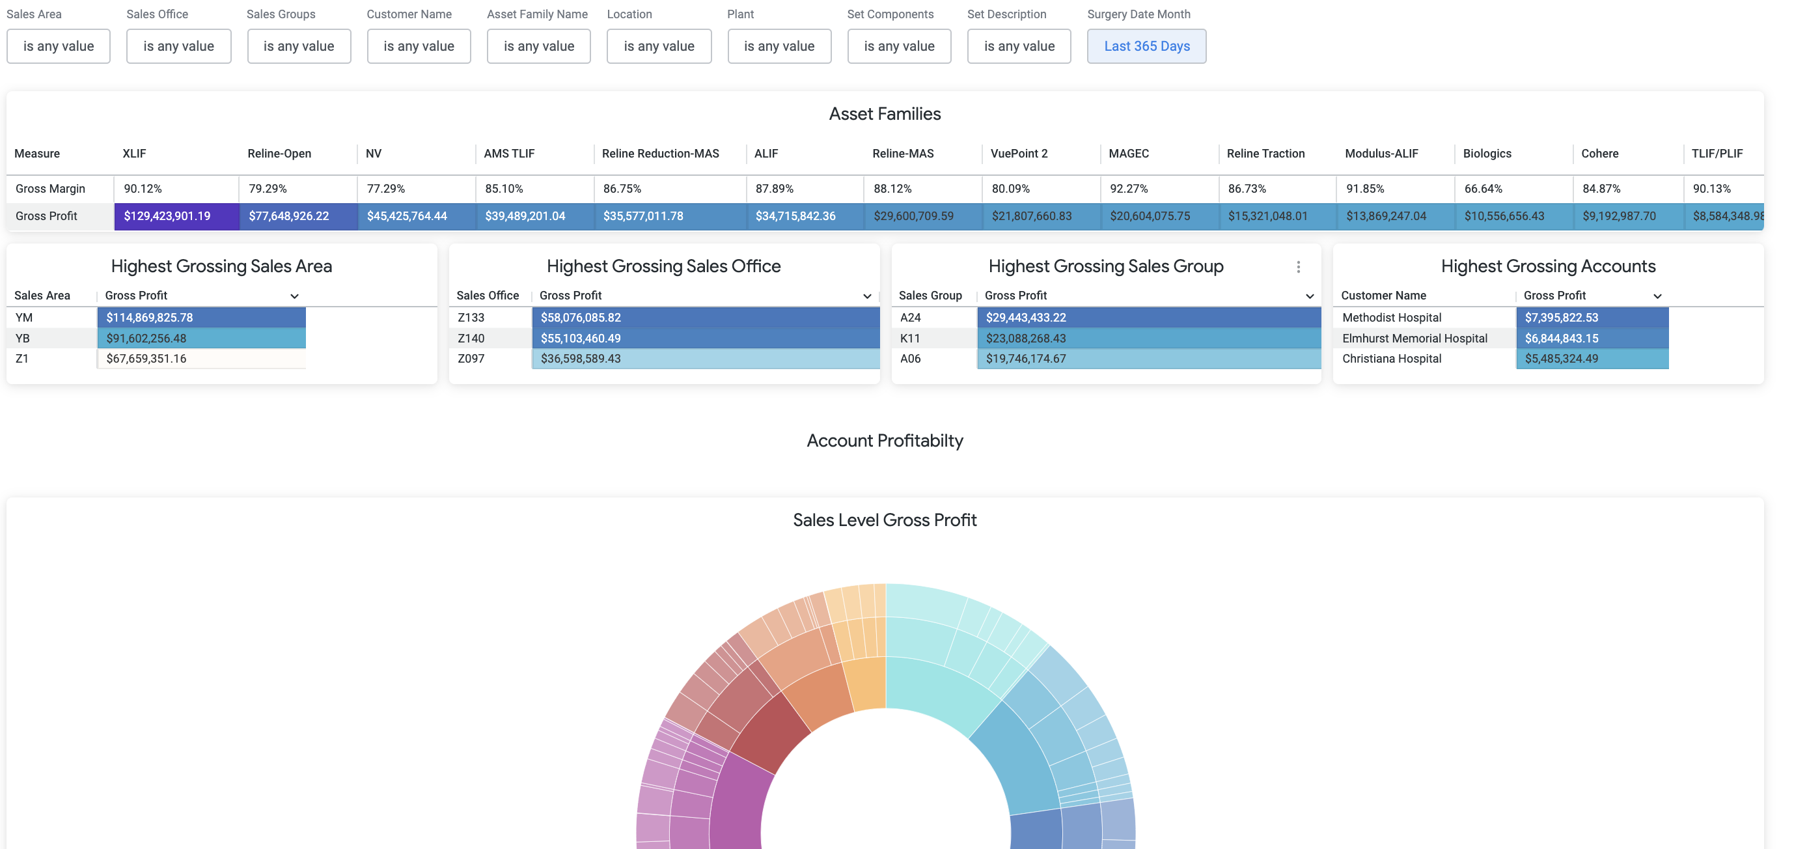Open the Set Description filter dropdown
The width and height of the screenshot is (1794, 849).
tap(1019, 46)
